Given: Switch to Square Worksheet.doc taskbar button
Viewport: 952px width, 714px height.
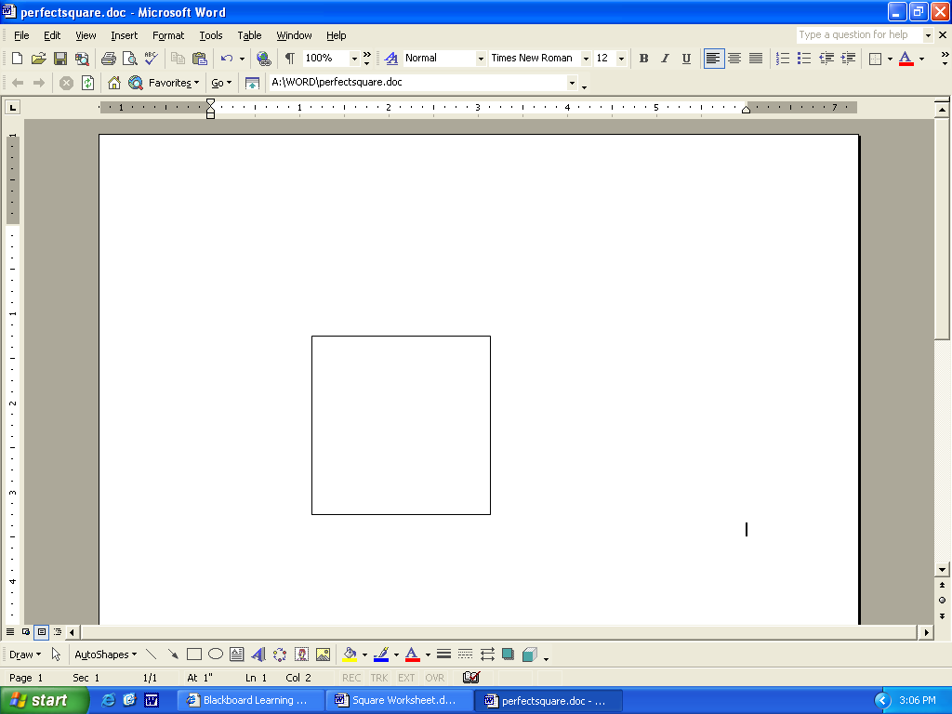Looking at the screenshot, I should (x=399, y=700).
